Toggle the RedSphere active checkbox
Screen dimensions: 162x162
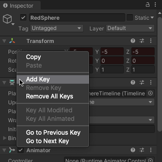pos(23,18)
